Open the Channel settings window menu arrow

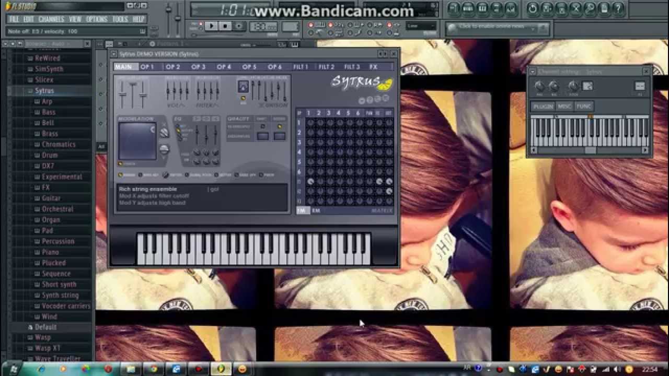coord(533,72)
